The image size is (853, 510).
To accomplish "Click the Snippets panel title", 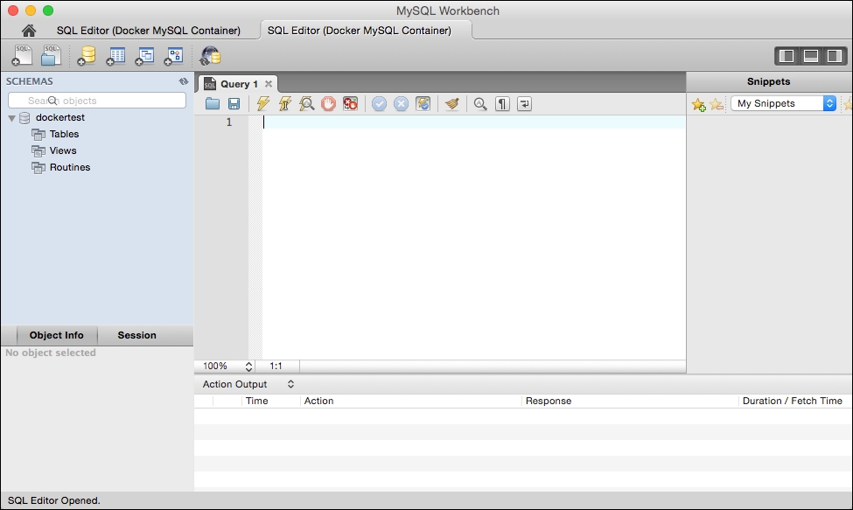I will pyautogui.click(x=768, y=81).
